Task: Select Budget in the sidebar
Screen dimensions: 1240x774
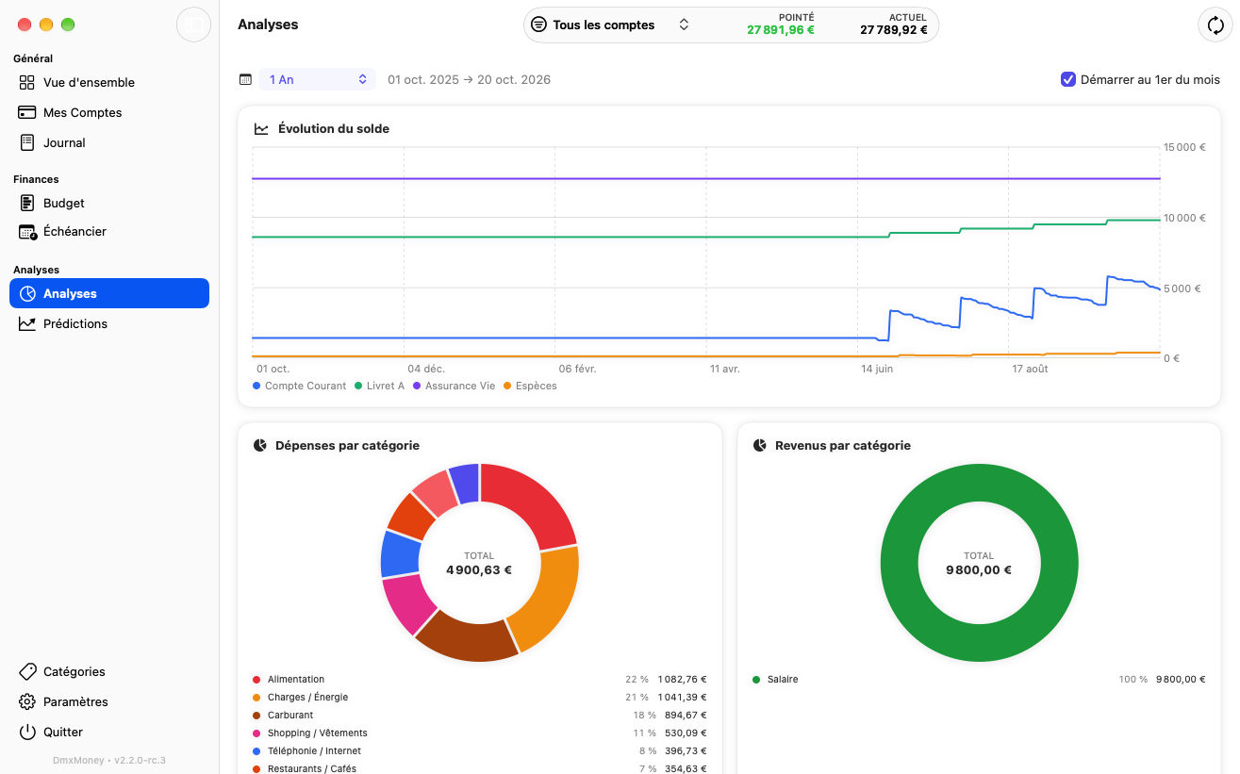Action: pos(109,203)
